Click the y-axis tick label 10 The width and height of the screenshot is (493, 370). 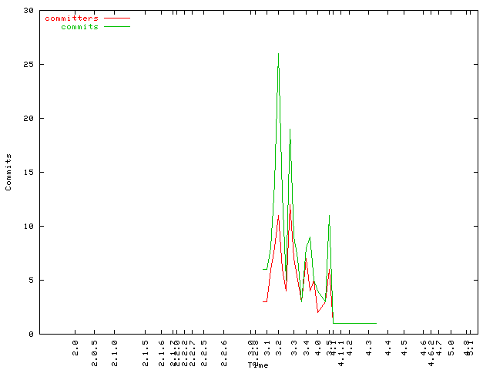[x=28, y=227]
